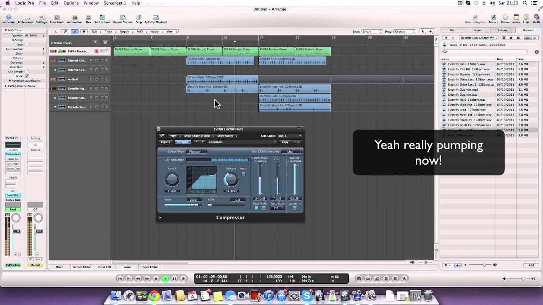Select the RMS detection button
The height and width of the screenshot is (305, 543).
(264, 208)
